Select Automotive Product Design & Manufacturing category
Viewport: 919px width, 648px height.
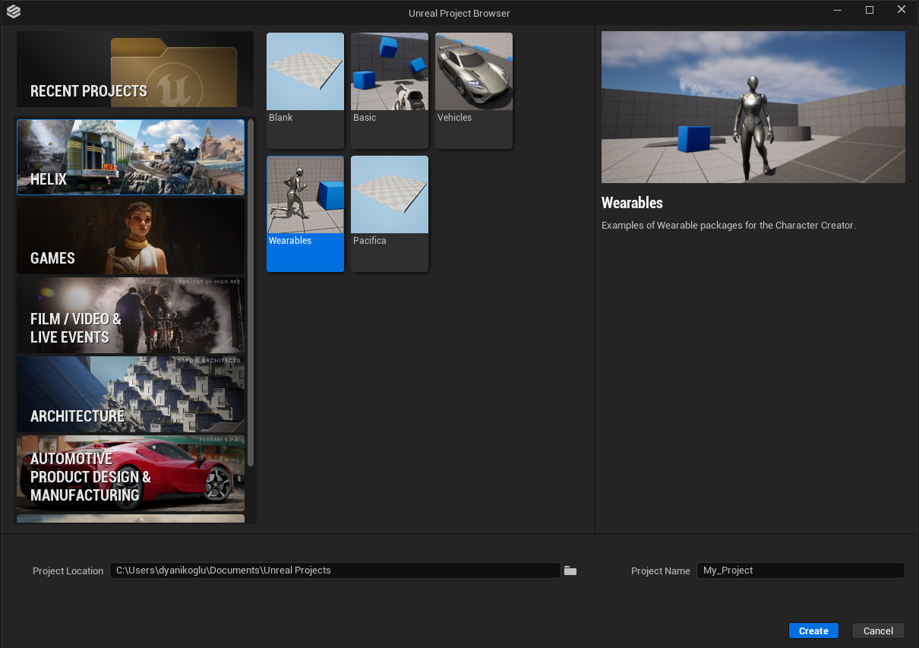(x=131, y=473)
